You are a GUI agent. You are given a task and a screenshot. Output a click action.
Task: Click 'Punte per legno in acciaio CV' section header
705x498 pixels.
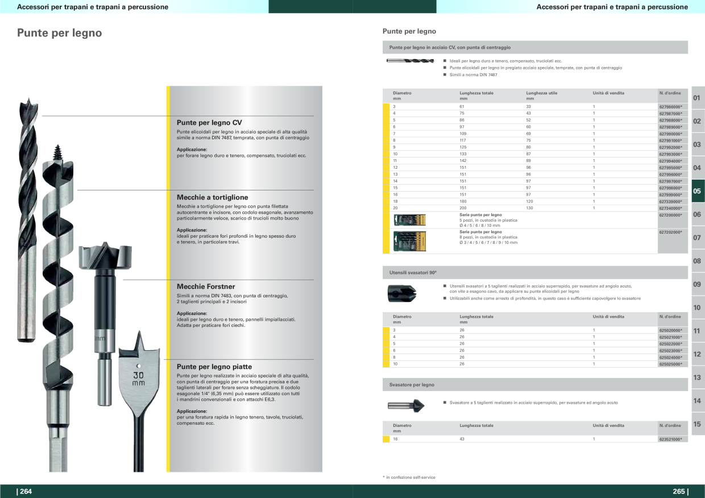(x=535, y=47)
